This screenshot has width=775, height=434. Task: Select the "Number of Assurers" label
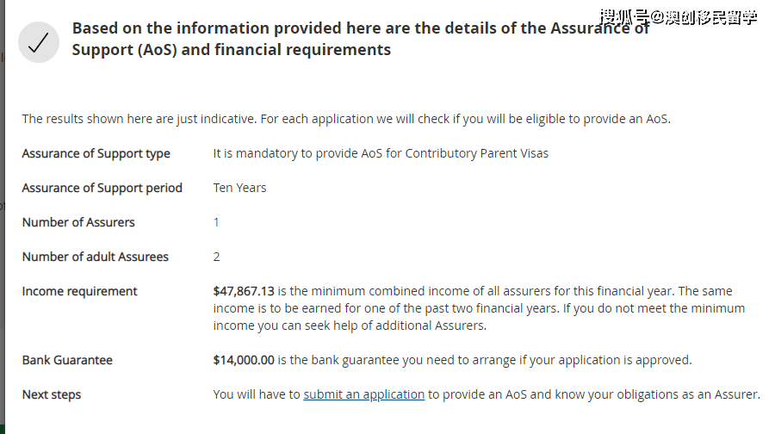point(78,222)
